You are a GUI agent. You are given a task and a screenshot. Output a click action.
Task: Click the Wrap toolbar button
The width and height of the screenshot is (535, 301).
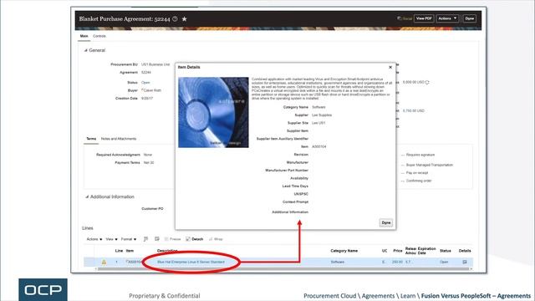coord(216,239)
